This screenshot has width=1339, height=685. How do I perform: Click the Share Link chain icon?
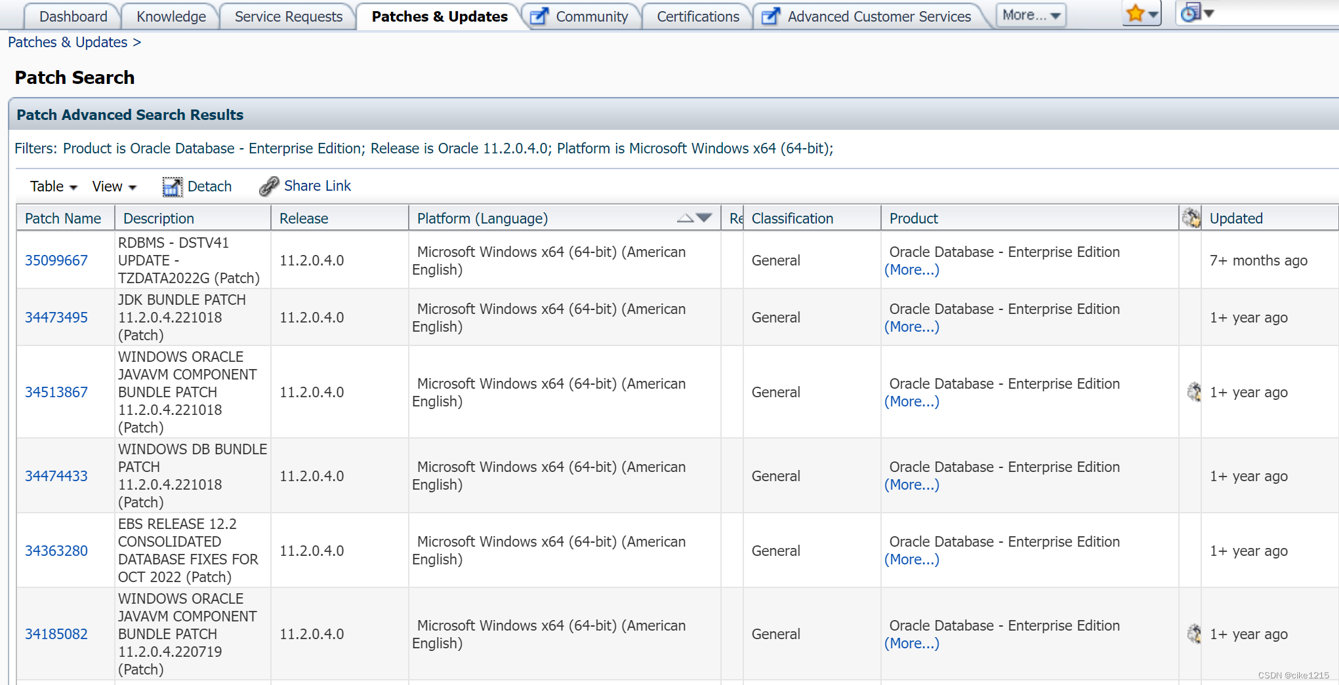click(268, 186)
